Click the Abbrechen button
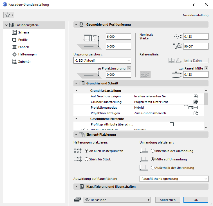Image resolution: width=213 pixels, height=206 pixels. tap(168, 200)
